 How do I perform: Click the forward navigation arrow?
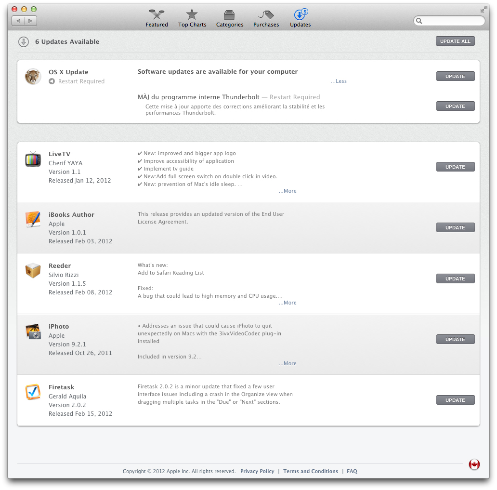31,21
